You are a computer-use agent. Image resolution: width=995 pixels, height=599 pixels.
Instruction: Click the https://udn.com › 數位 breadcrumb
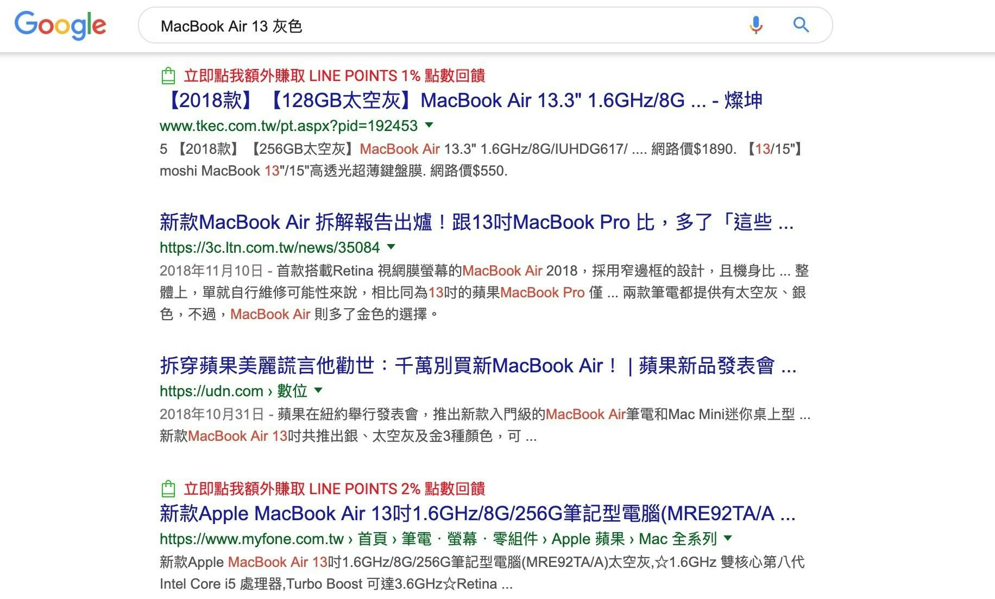click(x=234, y=391)
